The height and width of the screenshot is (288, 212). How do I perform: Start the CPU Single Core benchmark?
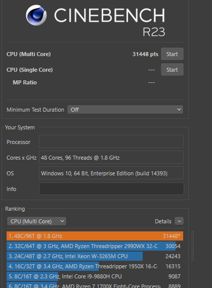click(x=172, y=70)
